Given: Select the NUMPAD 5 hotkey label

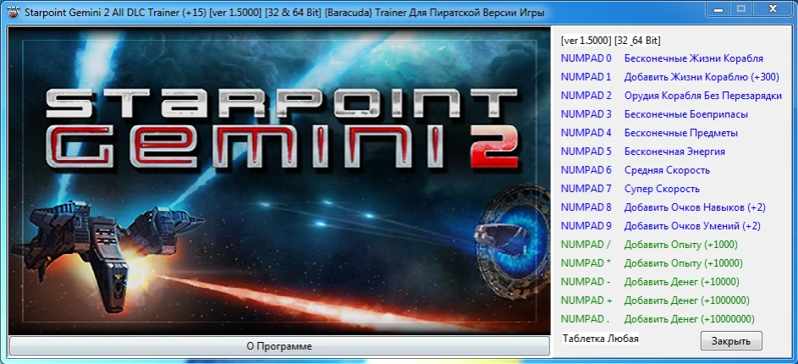Looking at the screenshot, I should point(586,152).
